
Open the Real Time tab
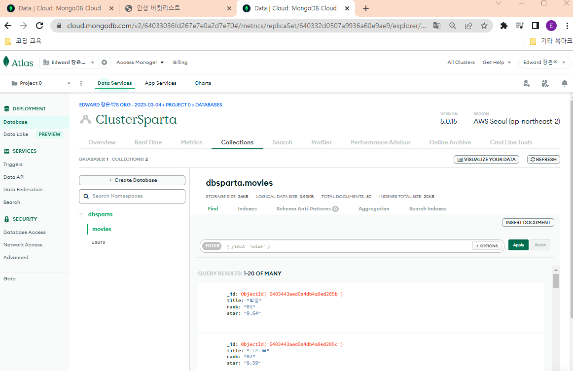[x=148, y=142]
